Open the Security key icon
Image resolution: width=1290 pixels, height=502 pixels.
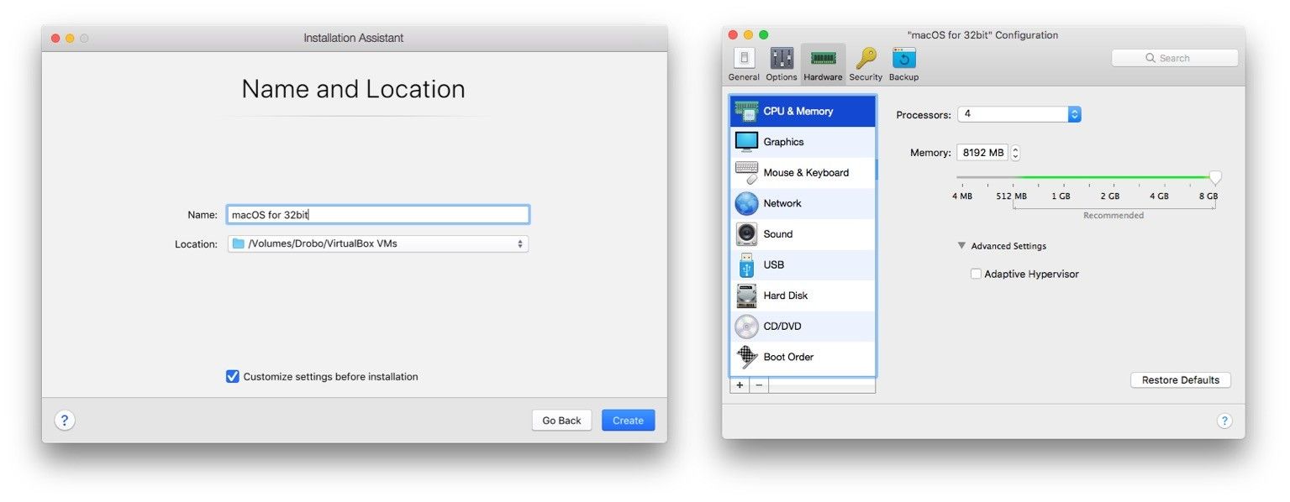pyautogui.click(x=866, y=64)
